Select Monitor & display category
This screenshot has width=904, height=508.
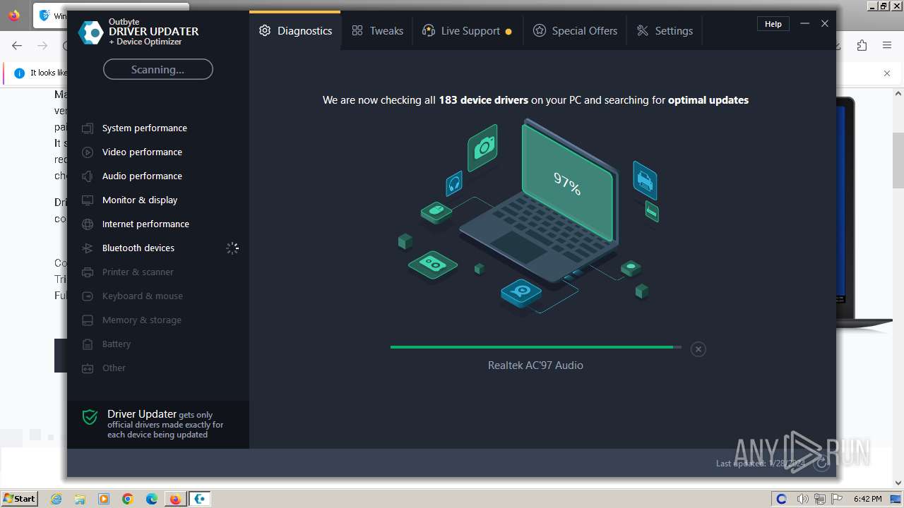click(x=140, y=200)
